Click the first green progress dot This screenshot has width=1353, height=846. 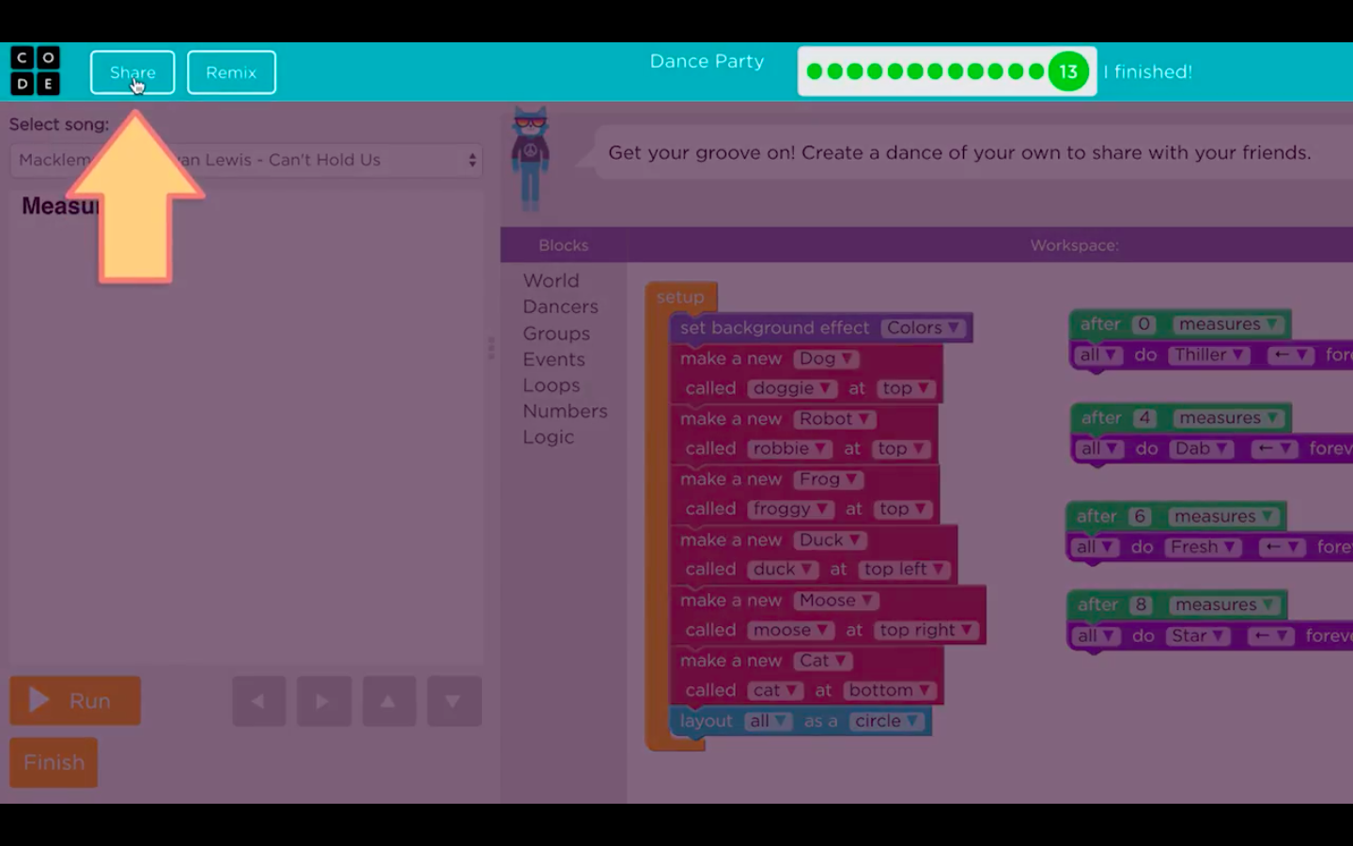coord(815,71)
